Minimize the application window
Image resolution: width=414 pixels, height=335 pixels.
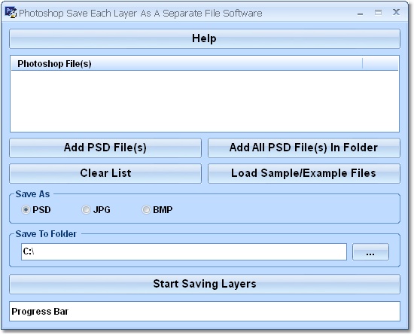point(360,13)
